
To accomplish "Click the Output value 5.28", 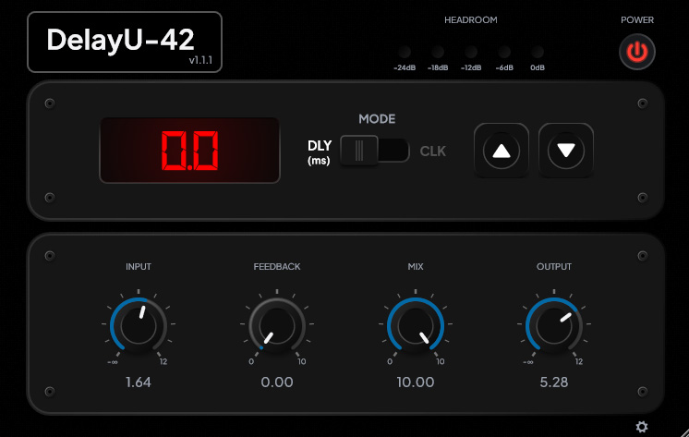I will [x=553, y=382].
